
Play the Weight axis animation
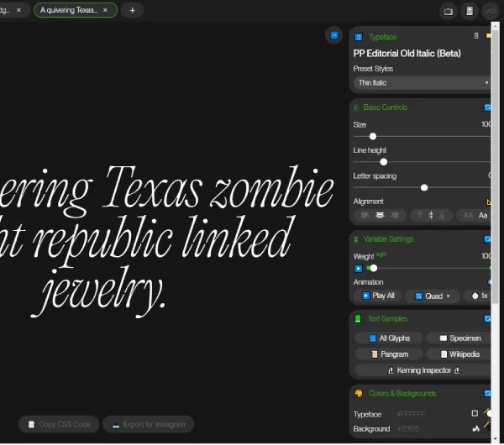[359, 269]
